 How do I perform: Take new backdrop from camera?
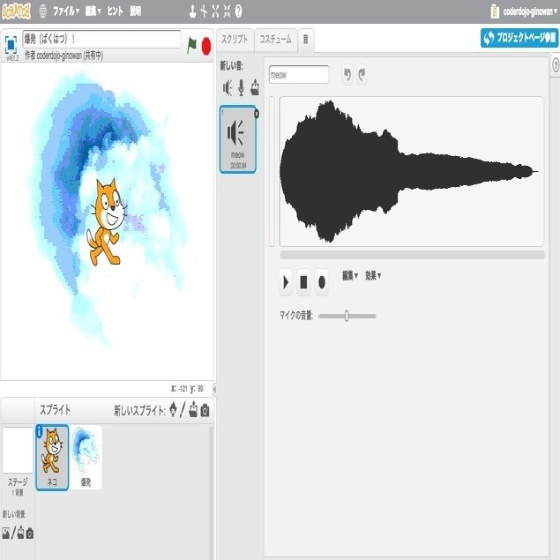pos(30,534)
